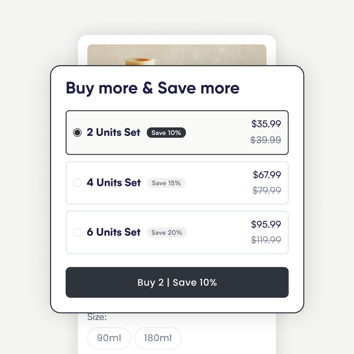The height and width of the screenshot is (354, 354).
Task: Choose the 180ml size option
Action: [x=158, y=338]
